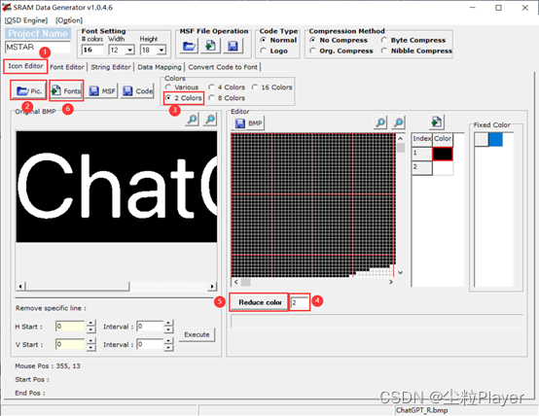Switch to Font Editor tab
The image size is (539, 416).
coord(67,67)
